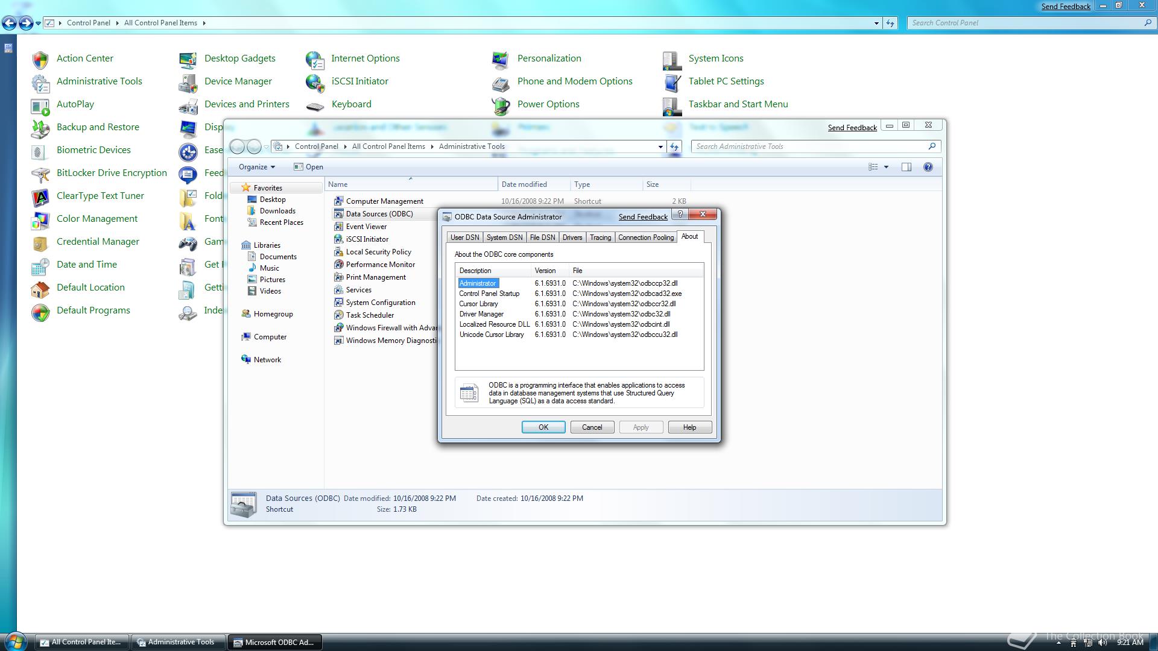Expand breadcrumb arrow after All Control Panel Items in Control Panel
This screenshot has width=1158, height=651.
pyautogui.click(x=204, y=23)
